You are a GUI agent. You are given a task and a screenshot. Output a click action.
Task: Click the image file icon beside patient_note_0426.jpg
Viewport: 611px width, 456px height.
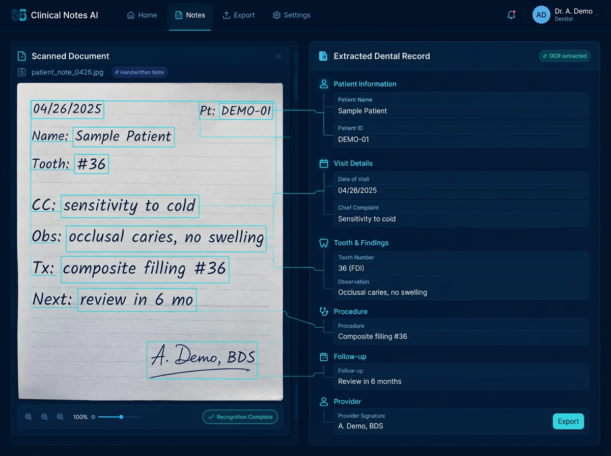tap(22, 72)
